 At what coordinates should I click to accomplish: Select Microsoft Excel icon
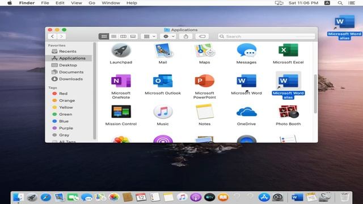[288, 50]
